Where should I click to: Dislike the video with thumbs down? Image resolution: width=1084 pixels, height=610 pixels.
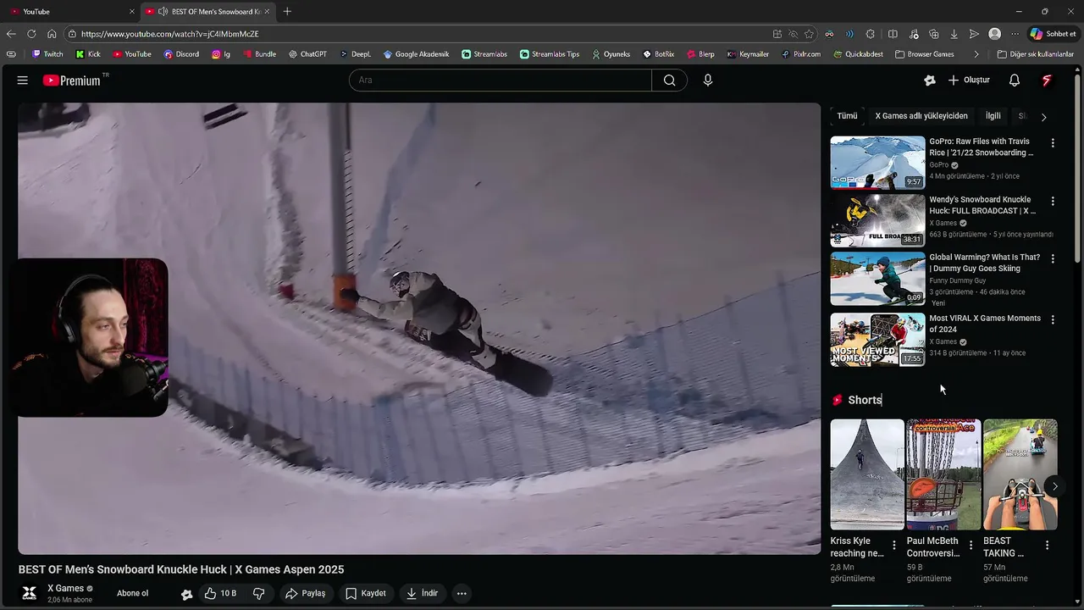point(259,593)
